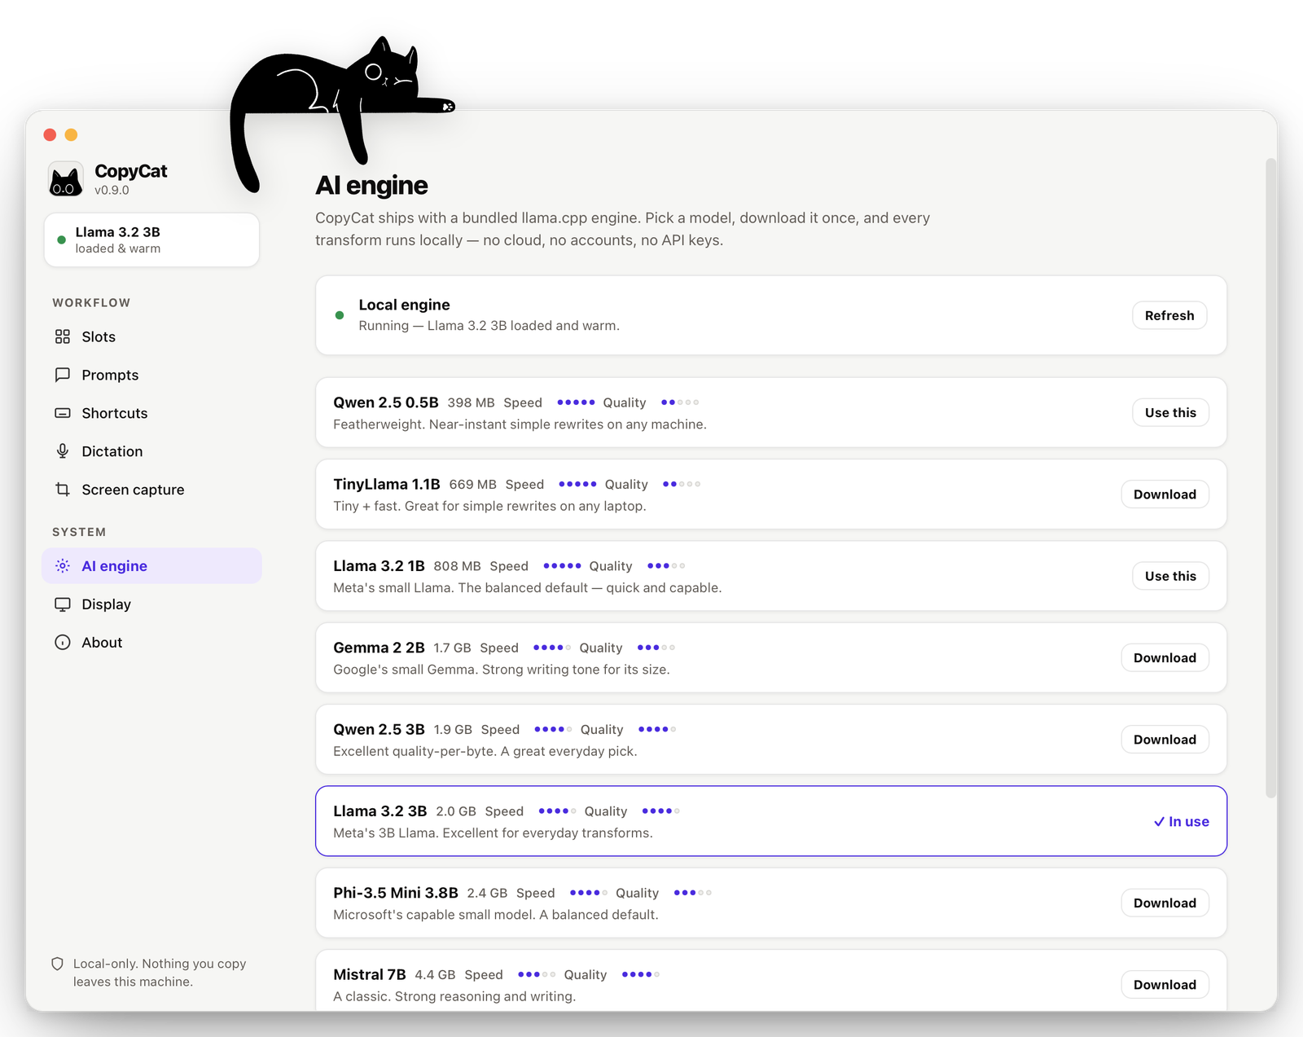This screenshot has height=1037, width=1303.
Task: Click Mistral 7B quality rating dots
Action: coord(640,974)
